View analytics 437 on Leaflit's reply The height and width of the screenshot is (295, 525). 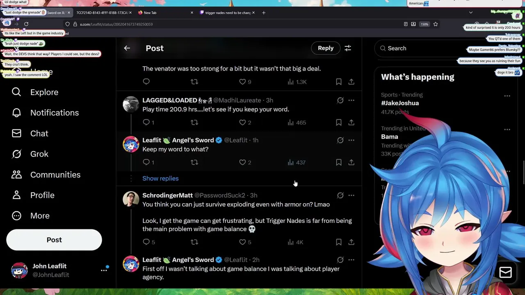click(x=297, y=162)
